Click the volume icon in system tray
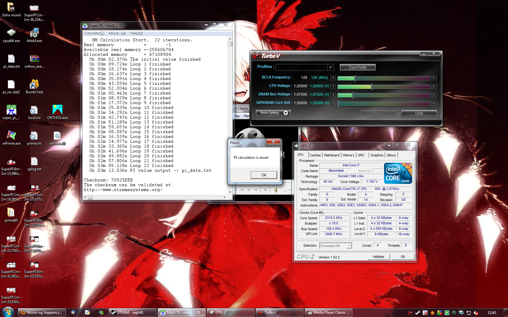Screen dimensions: 508x317 [x=476, y=313]
